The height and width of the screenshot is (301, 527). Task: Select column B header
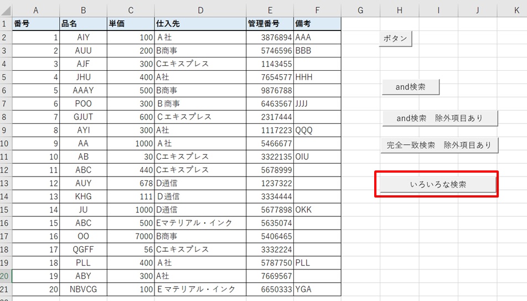(x=84, y=11)
